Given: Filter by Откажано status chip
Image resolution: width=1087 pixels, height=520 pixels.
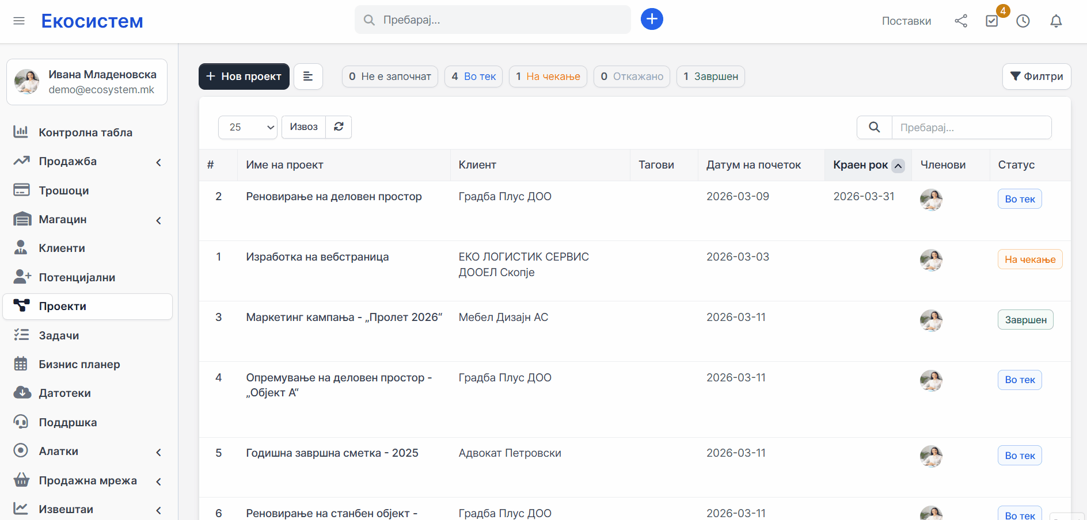Looking at the screenshot, I should 632,77.
